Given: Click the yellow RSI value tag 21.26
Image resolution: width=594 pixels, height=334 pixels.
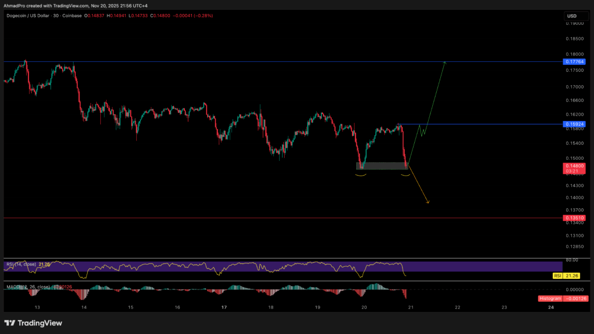Looking at the screenshot, I should click(x=572, y=276).
